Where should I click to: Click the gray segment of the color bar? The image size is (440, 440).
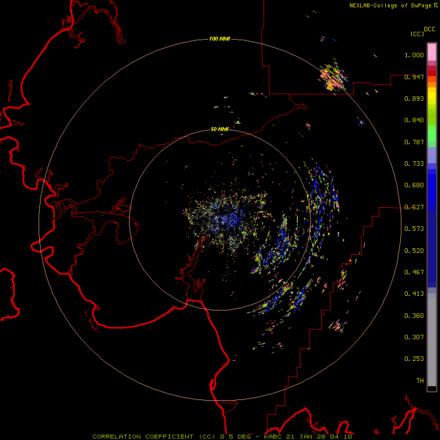point(432,340)
